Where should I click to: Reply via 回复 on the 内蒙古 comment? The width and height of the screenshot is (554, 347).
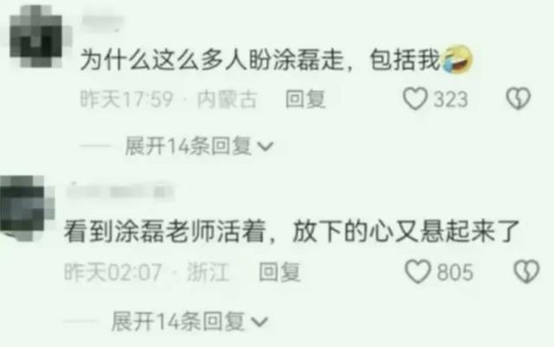coord(306,99)
